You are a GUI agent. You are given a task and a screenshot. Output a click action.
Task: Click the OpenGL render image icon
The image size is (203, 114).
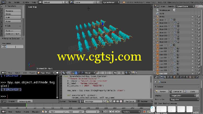[132, 73]
